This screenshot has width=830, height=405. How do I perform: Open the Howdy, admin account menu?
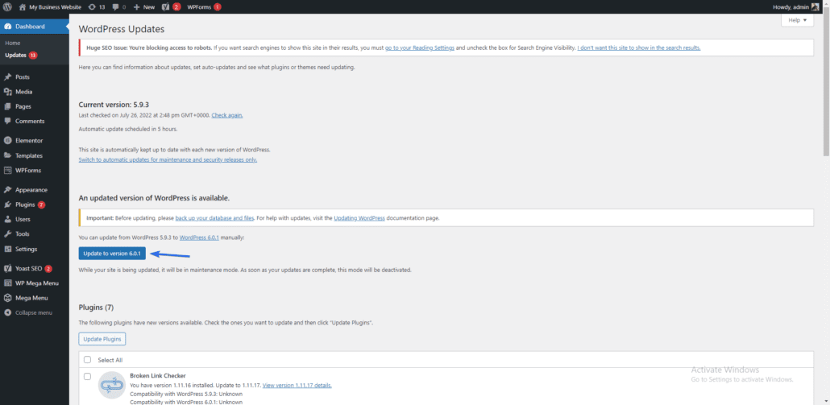[x=789, y=7]
